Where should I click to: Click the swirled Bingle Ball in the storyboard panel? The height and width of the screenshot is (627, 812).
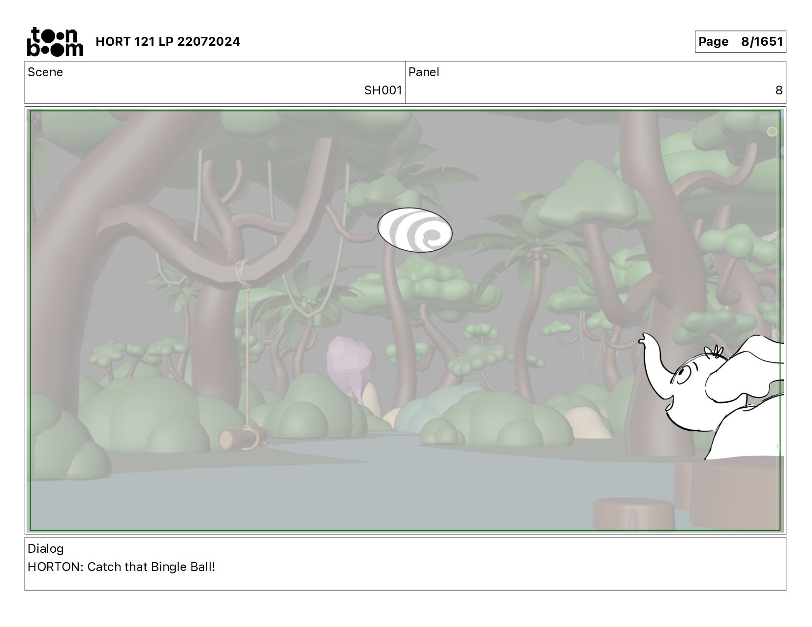415,230
